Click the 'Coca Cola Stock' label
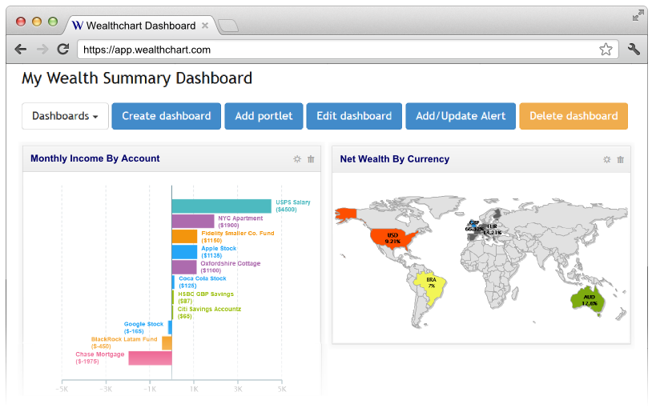The height and width of the screenshot is (412, 652). pos(203,278)
